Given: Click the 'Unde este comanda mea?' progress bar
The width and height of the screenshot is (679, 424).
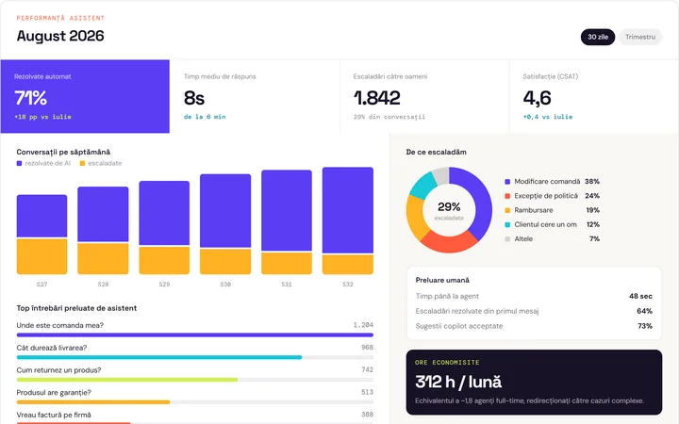Looking at the screenshot, I should point(195,334).
